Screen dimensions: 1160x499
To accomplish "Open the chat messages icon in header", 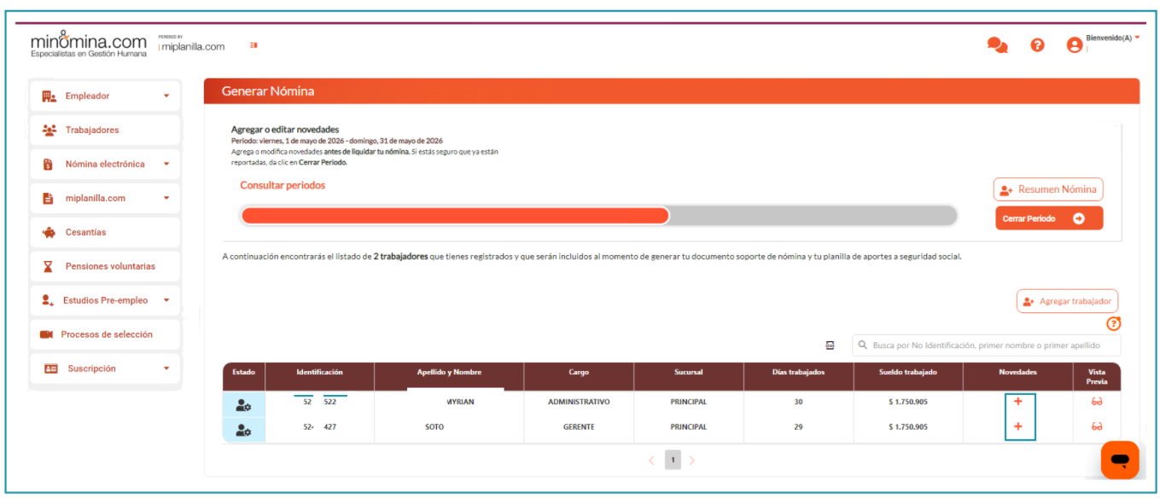I will pos(997,45).
